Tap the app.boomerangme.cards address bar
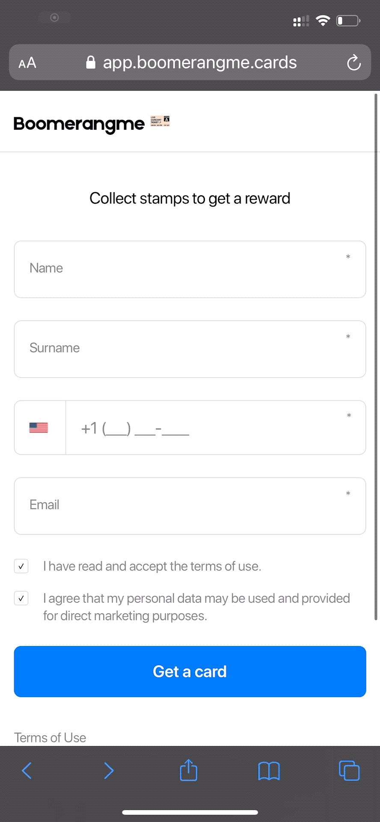This screenshot has width=380, height=822. (x=199, y=63)
